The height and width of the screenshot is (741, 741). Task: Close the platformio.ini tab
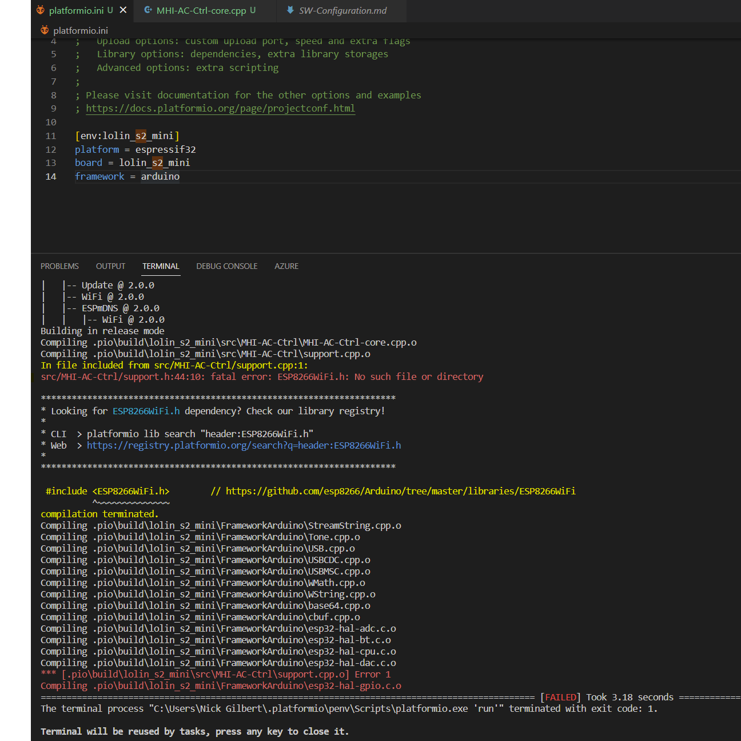[123, 10]
